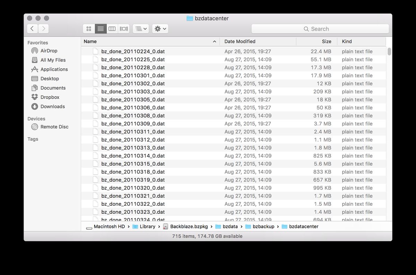Click the vertical scrollbar thumb
Image resolution: width=416 pixels, height=275 pixels.
pyautogui.click(x=389, y=52)
